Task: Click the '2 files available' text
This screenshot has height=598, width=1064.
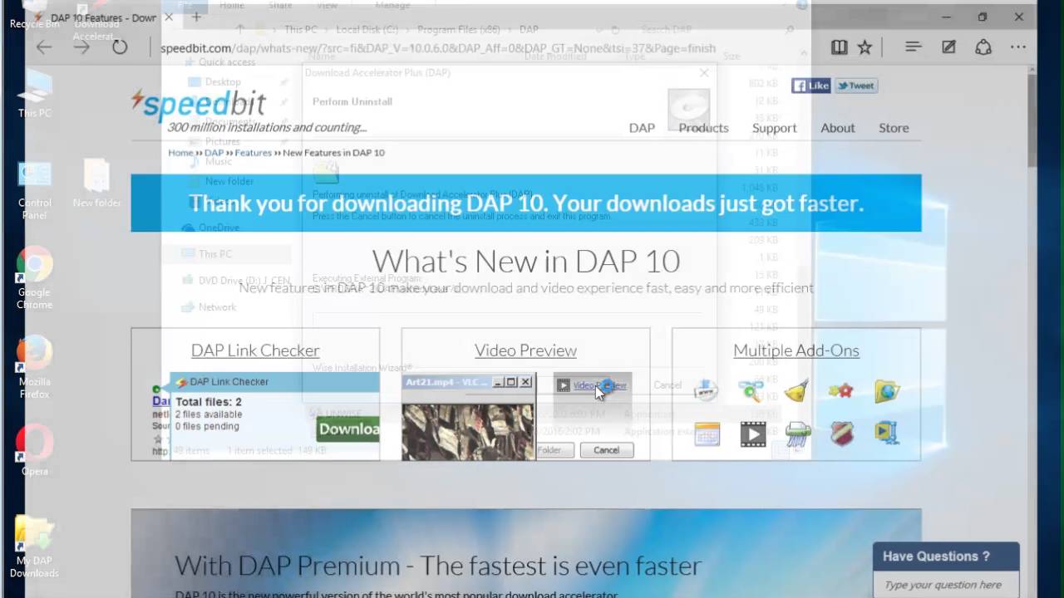Action: (x=209, y=414)
